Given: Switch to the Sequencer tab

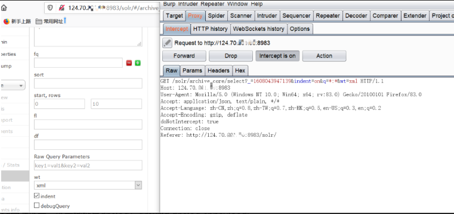Looking at the screenshot, I should [x=297, y=16].
